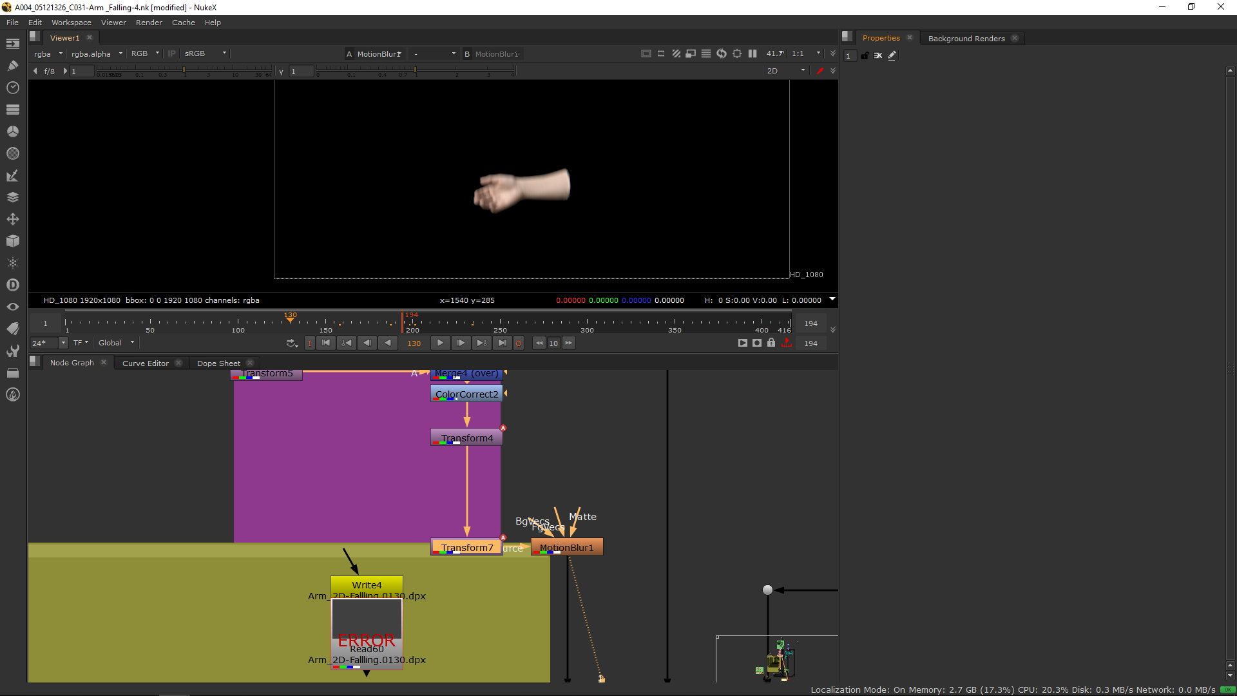
Task: Switch to the Curve Editor tab
Action: point(146,363)
